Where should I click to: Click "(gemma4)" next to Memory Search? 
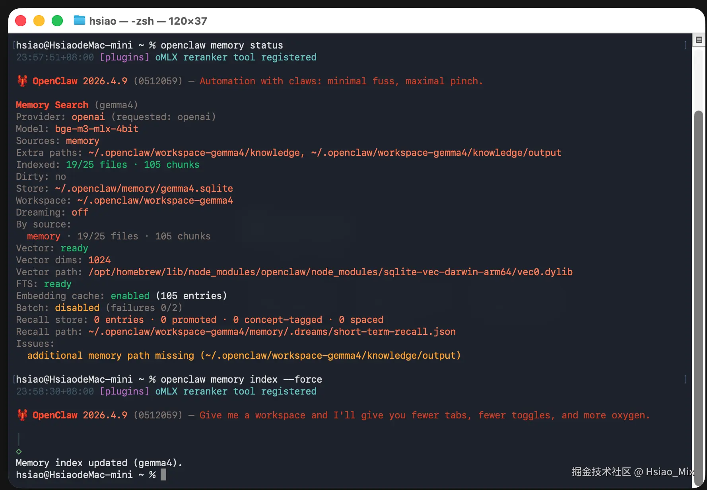(116, 105)
